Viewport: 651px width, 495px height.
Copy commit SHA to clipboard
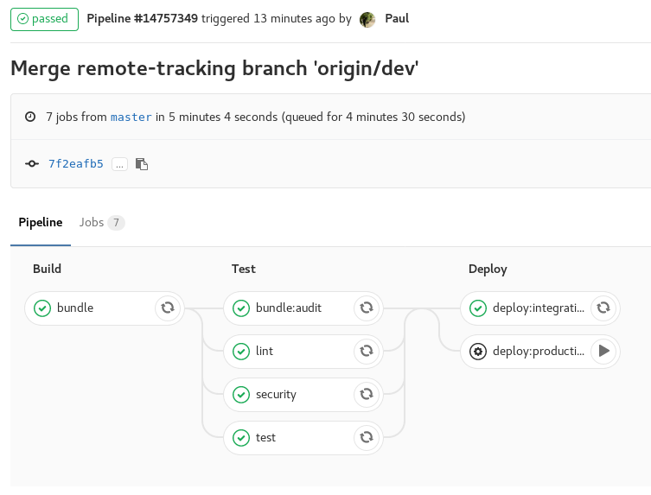pos(142,164)
